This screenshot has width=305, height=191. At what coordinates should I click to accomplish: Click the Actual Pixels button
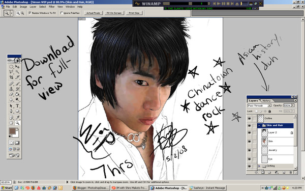click(x=93, y=13)
